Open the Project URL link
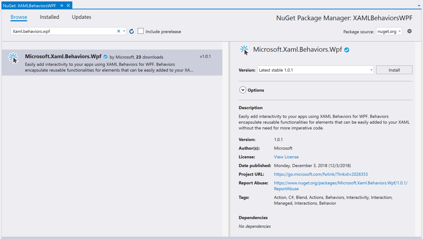The height and width of the screenshot is (239, 423). pyautogui.click(x=321, y=174)
